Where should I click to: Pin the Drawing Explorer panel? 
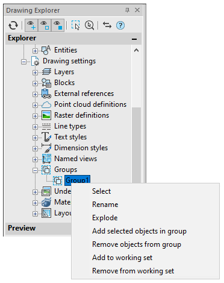pos(127,10)
